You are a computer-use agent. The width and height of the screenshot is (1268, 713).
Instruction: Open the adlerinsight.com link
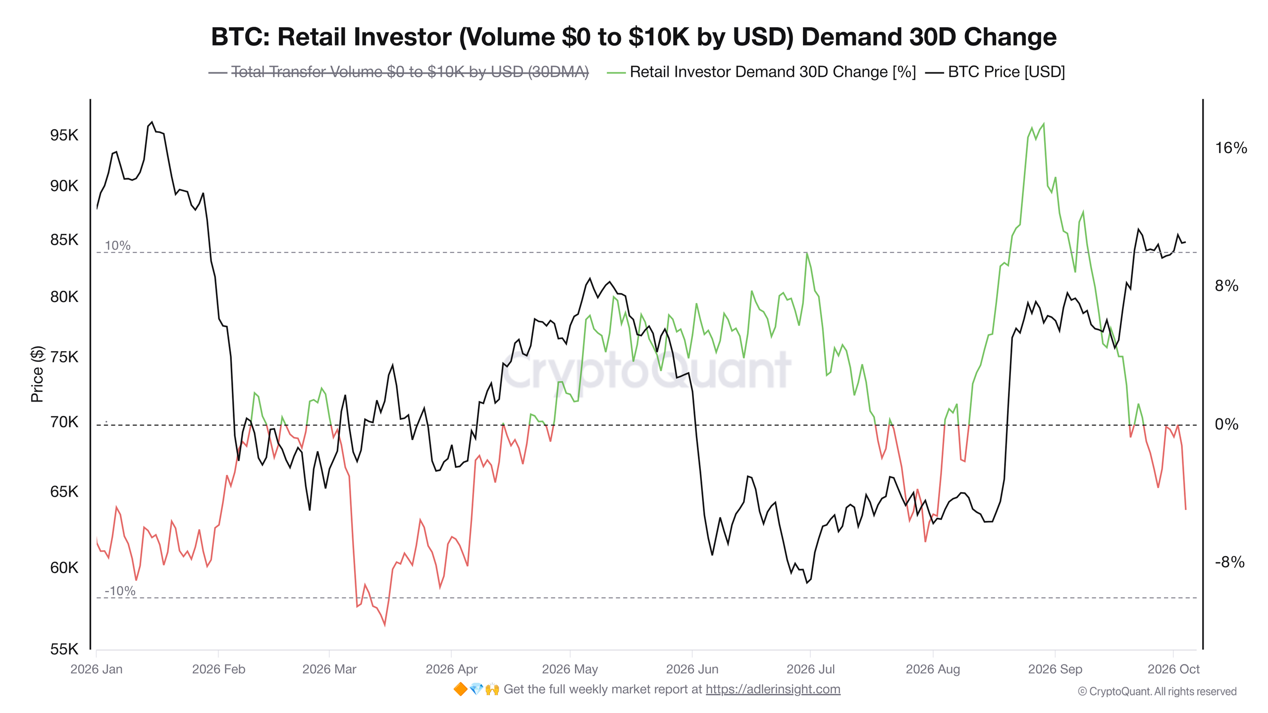[773, 689]
